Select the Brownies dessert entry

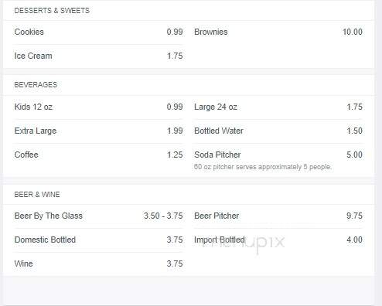211,32
